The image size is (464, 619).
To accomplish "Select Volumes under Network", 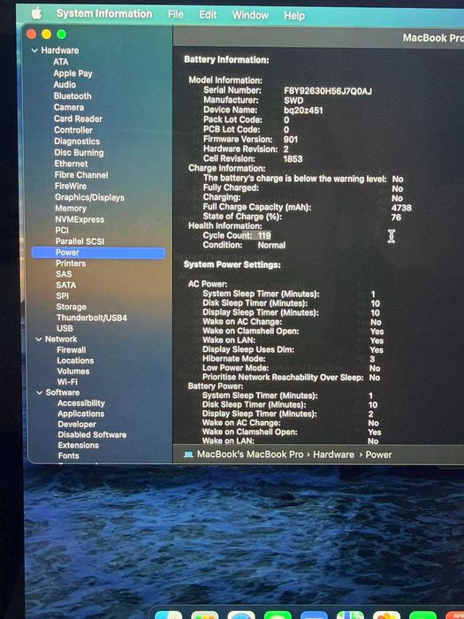I will point(73,371).
